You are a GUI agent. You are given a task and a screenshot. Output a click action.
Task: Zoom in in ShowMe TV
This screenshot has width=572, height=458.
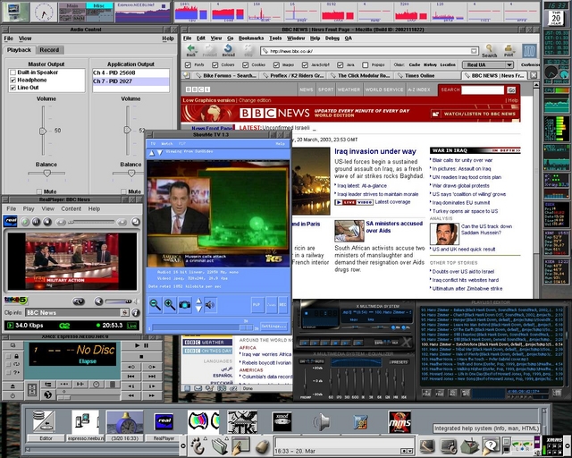tap(170, 304)
